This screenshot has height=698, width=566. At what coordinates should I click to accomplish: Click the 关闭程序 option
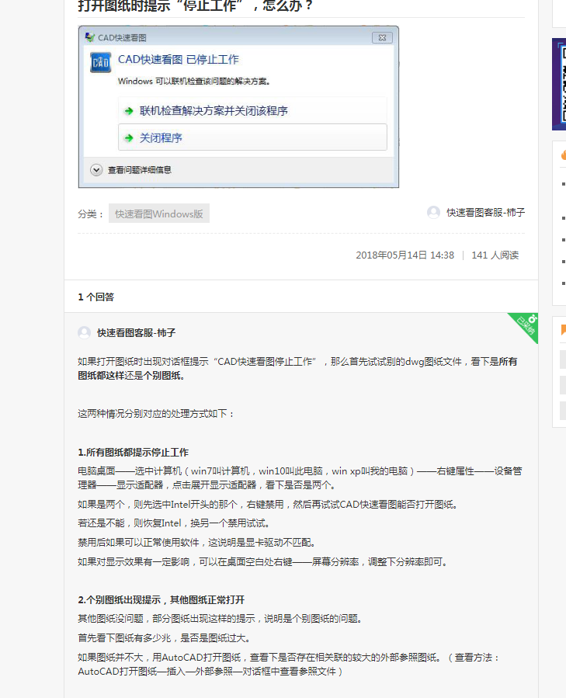click(252, 137)
